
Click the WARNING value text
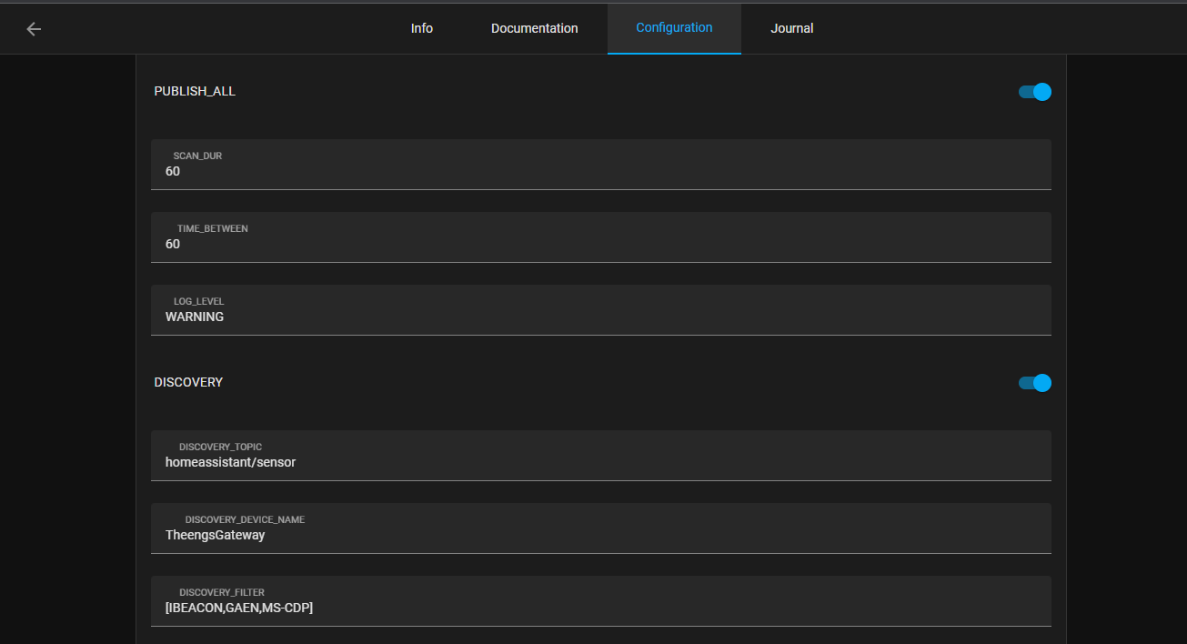tap(195, 317)
